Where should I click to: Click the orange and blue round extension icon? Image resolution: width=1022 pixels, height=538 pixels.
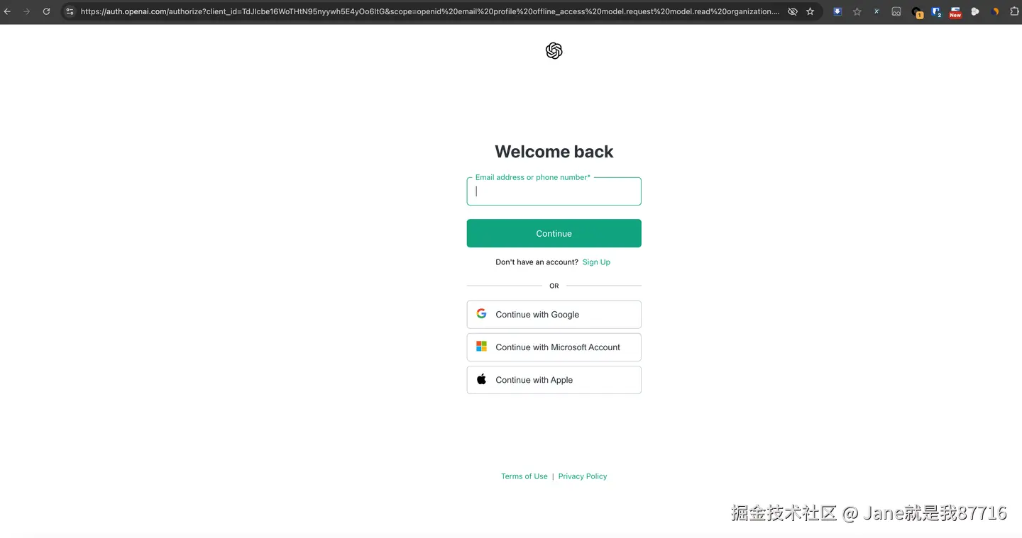(995, 11)
